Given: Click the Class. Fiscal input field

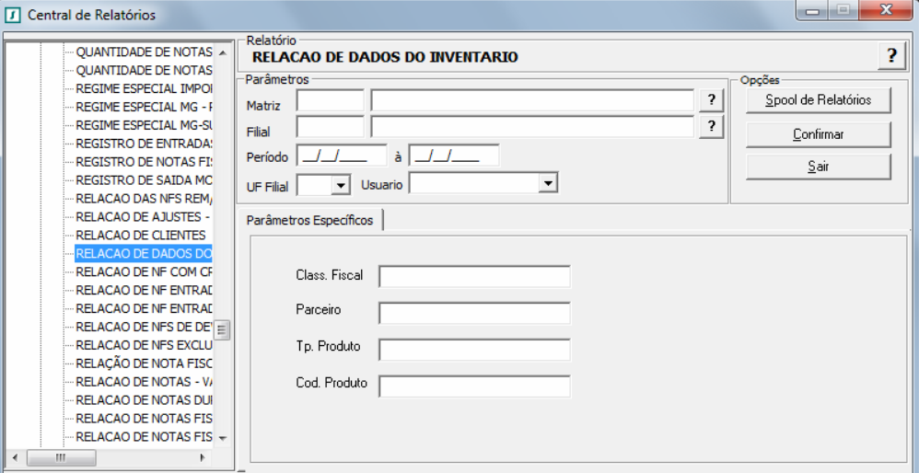Looking at the screenshot, I should [x=474, y=276].
